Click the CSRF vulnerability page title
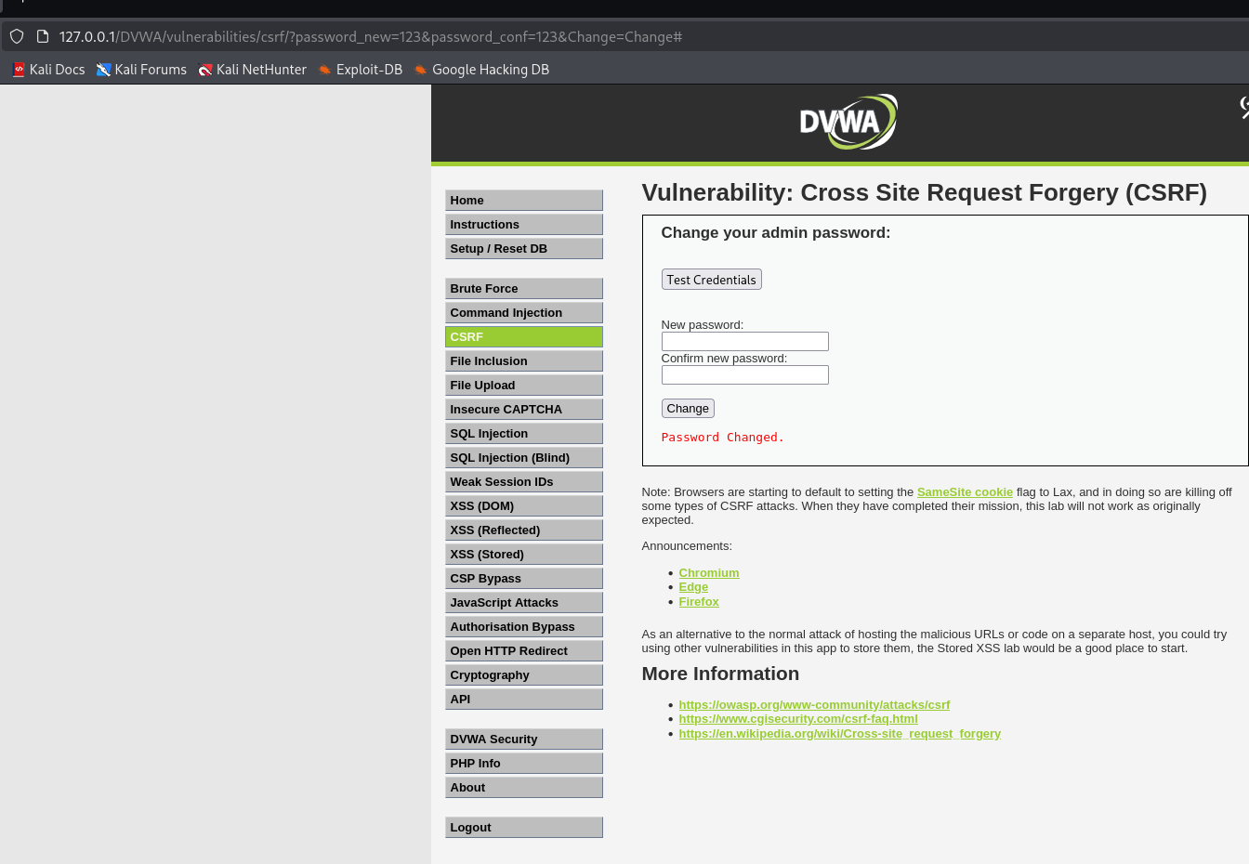The height and width of the screenshot is (864, 1249). coord(925,192)
